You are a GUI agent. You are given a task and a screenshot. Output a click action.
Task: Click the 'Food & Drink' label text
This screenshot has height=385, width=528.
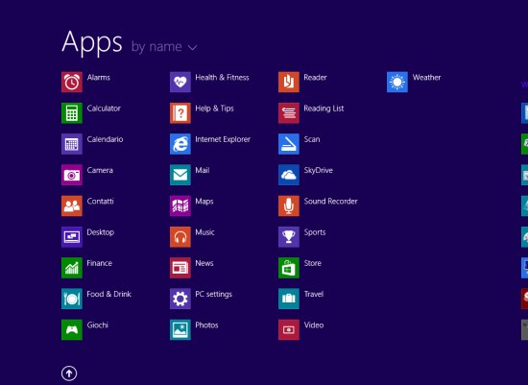click(108, 295)
